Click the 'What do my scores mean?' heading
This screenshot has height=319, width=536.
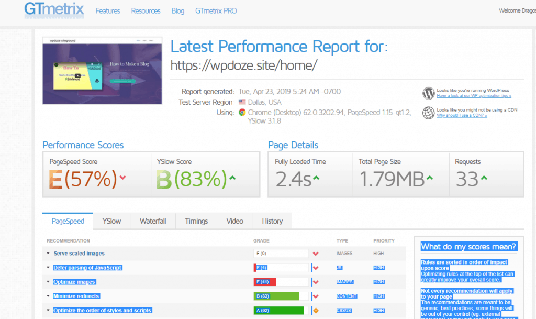click(x=468, y=247)
